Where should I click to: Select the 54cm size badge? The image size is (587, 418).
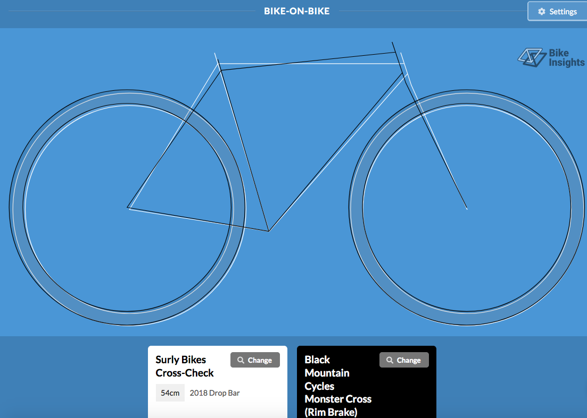pyautogui.click(x=170, y=393)
